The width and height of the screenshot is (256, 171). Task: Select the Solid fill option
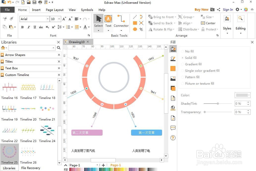point(189,58)
